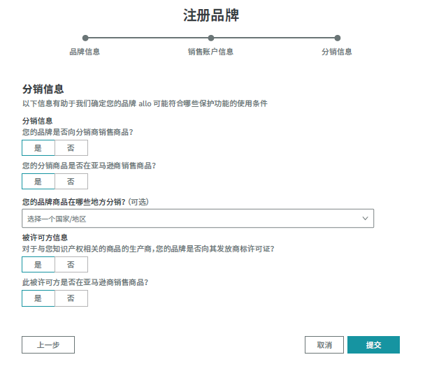Image resolution: width=425 pixels, height=371 pixels.
Task: Go to the 分销信息 step label
Action: [337, 52]
